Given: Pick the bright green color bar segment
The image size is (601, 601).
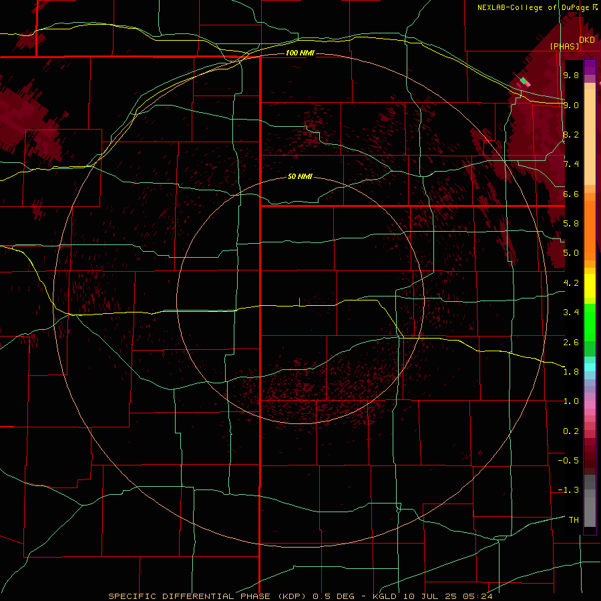Looking at the screenshot, I should (590, 323).
